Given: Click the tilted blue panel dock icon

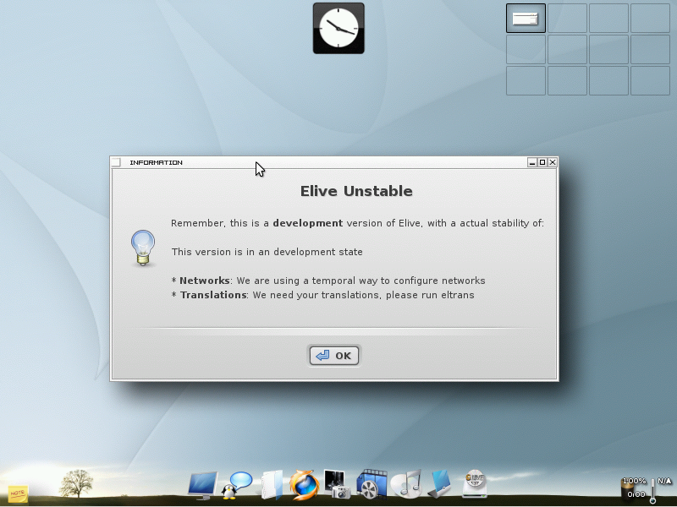Looking at the screenshot, I should 440,483.
